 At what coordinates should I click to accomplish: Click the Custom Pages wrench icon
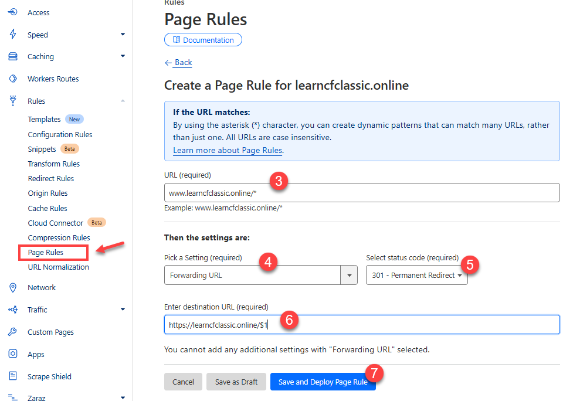pyautogui.click(x=12, y=332)
